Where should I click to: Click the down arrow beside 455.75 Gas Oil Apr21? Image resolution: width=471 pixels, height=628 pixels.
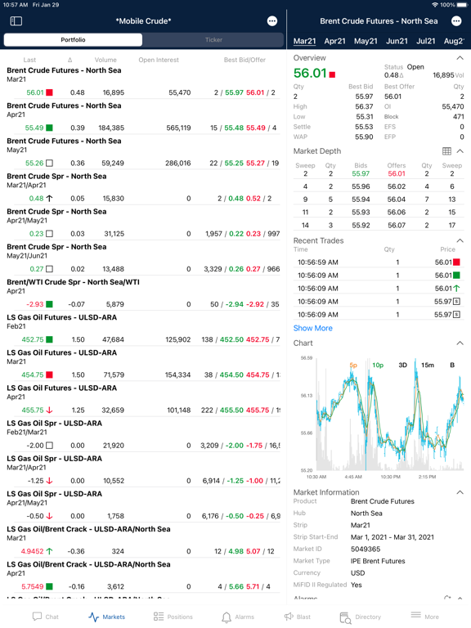[x=49, y=410]
